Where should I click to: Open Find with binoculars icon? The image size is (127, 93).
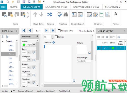[66, 14]
